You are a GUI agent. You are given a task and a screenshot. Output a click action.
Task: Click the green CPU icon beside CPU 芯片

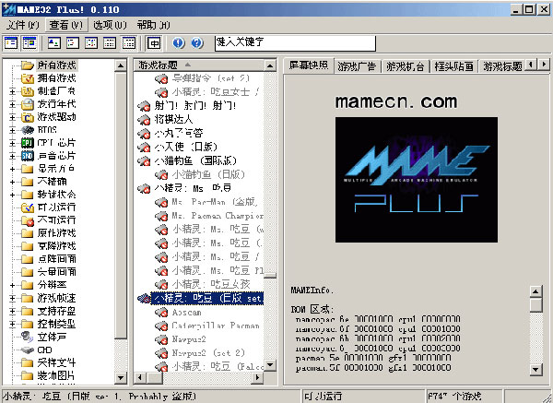(27, 143)
